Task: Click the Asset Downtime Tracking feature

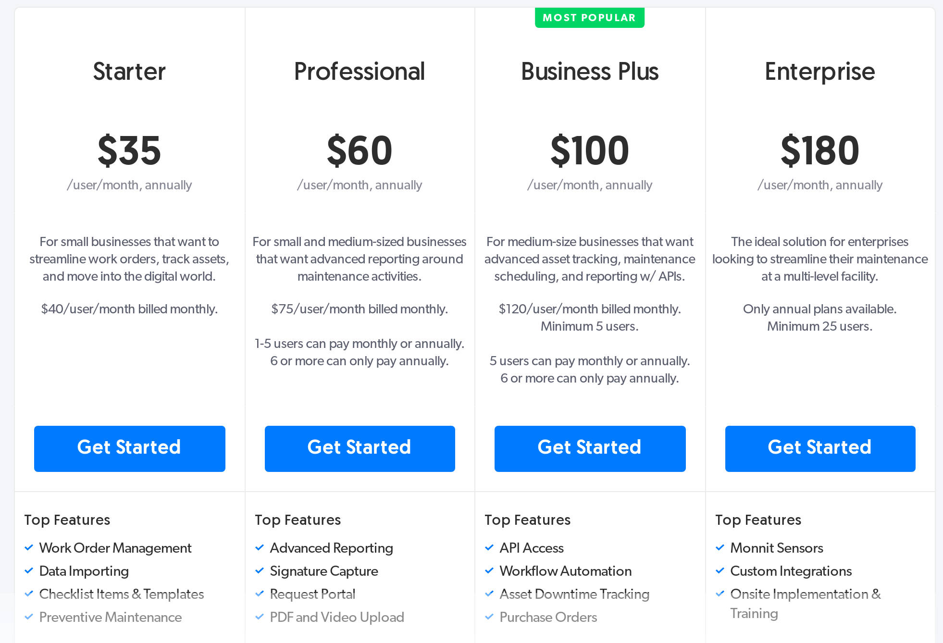Action: [574, 594]
